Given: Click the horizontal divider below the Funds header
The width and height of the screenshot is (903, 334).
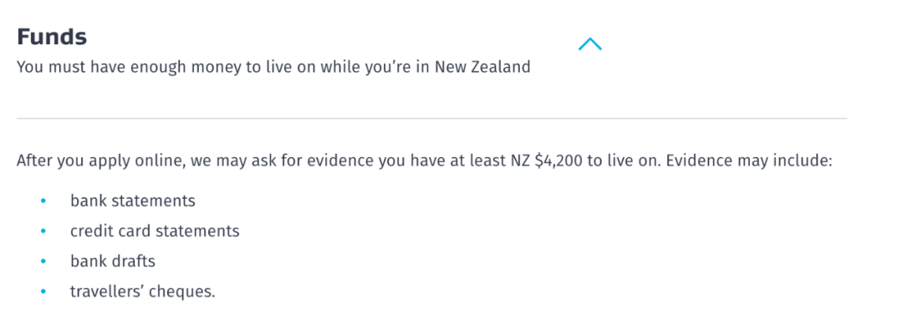Looking at the screenshot, I should coord(432,119).
